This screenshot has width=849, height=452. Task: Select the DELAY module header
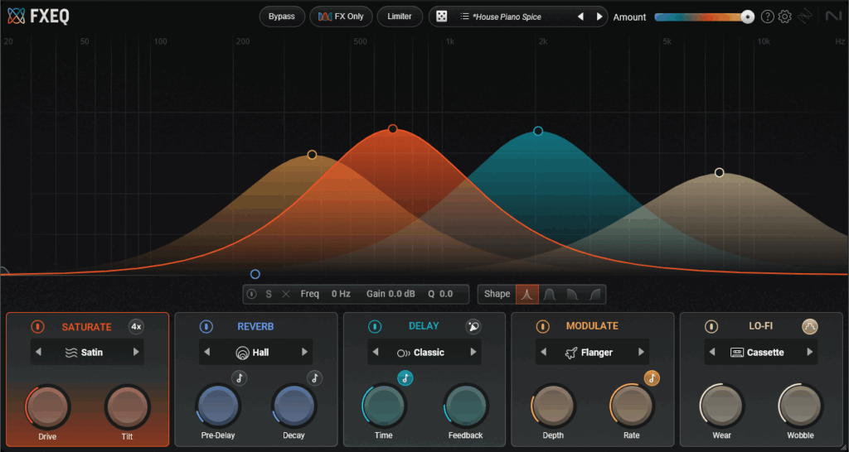(x=424, y=326)
